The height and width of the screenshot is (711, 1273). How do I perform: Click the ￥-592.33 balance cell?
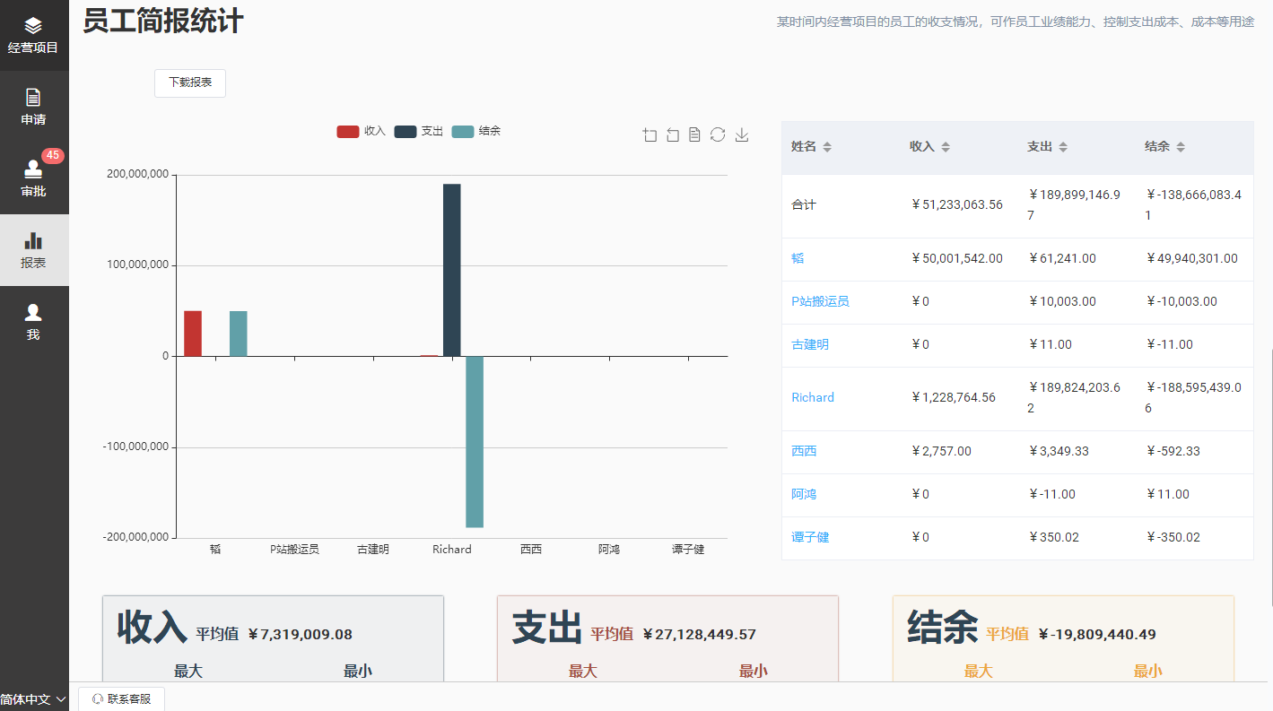[x=1173, y=451]
